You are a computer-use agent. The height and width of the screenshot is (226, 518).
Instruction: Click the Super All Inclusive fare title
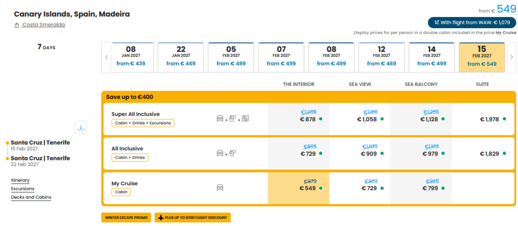point(136,114)
